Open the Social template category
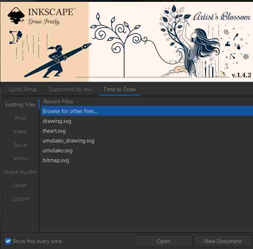 tap(20, 145)
